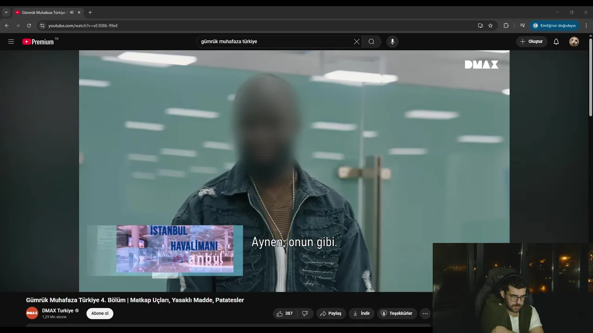
Task: Open the Extensions puzzle icon
Action: click(x=506, y=25)
